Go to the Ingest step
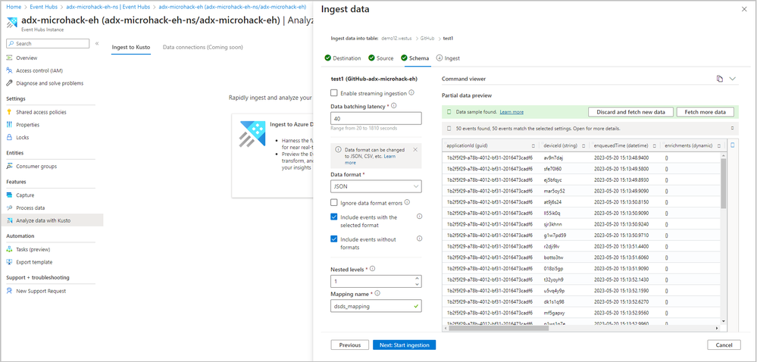Image resolution: width=757 pixels, height=362 pixels. (448, 58)
